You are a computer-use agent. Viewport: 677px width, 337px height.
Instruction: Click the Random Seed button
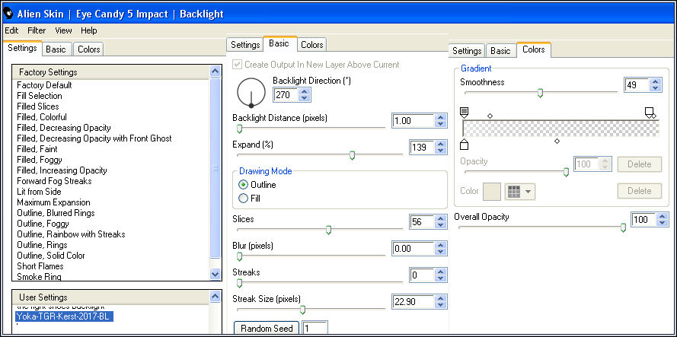[x=267, y=329]
